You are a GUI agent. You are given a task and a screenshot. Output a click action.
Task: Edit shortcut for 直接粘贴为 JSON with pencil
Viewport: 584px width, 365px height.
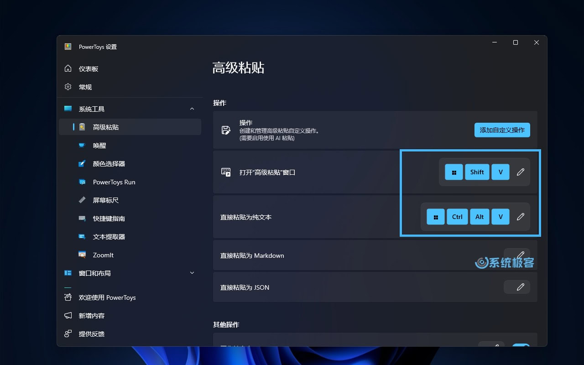click(521, 287)
